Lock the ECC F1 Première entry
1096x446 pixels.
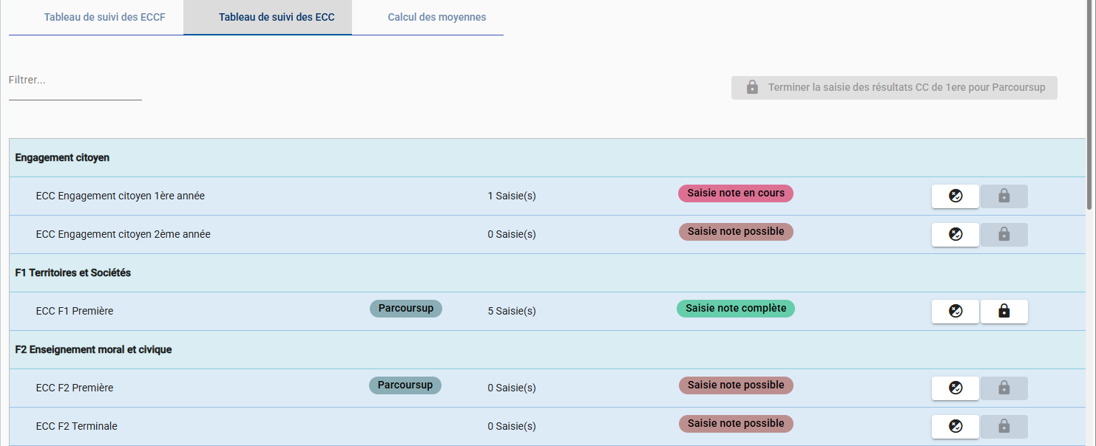point(1004,312)
